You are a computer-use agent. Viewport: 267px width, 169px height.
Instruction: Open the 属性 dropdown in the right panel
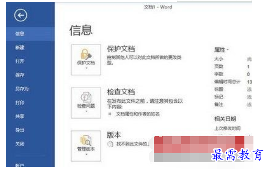pyautogui.click(x=221, y=50)
